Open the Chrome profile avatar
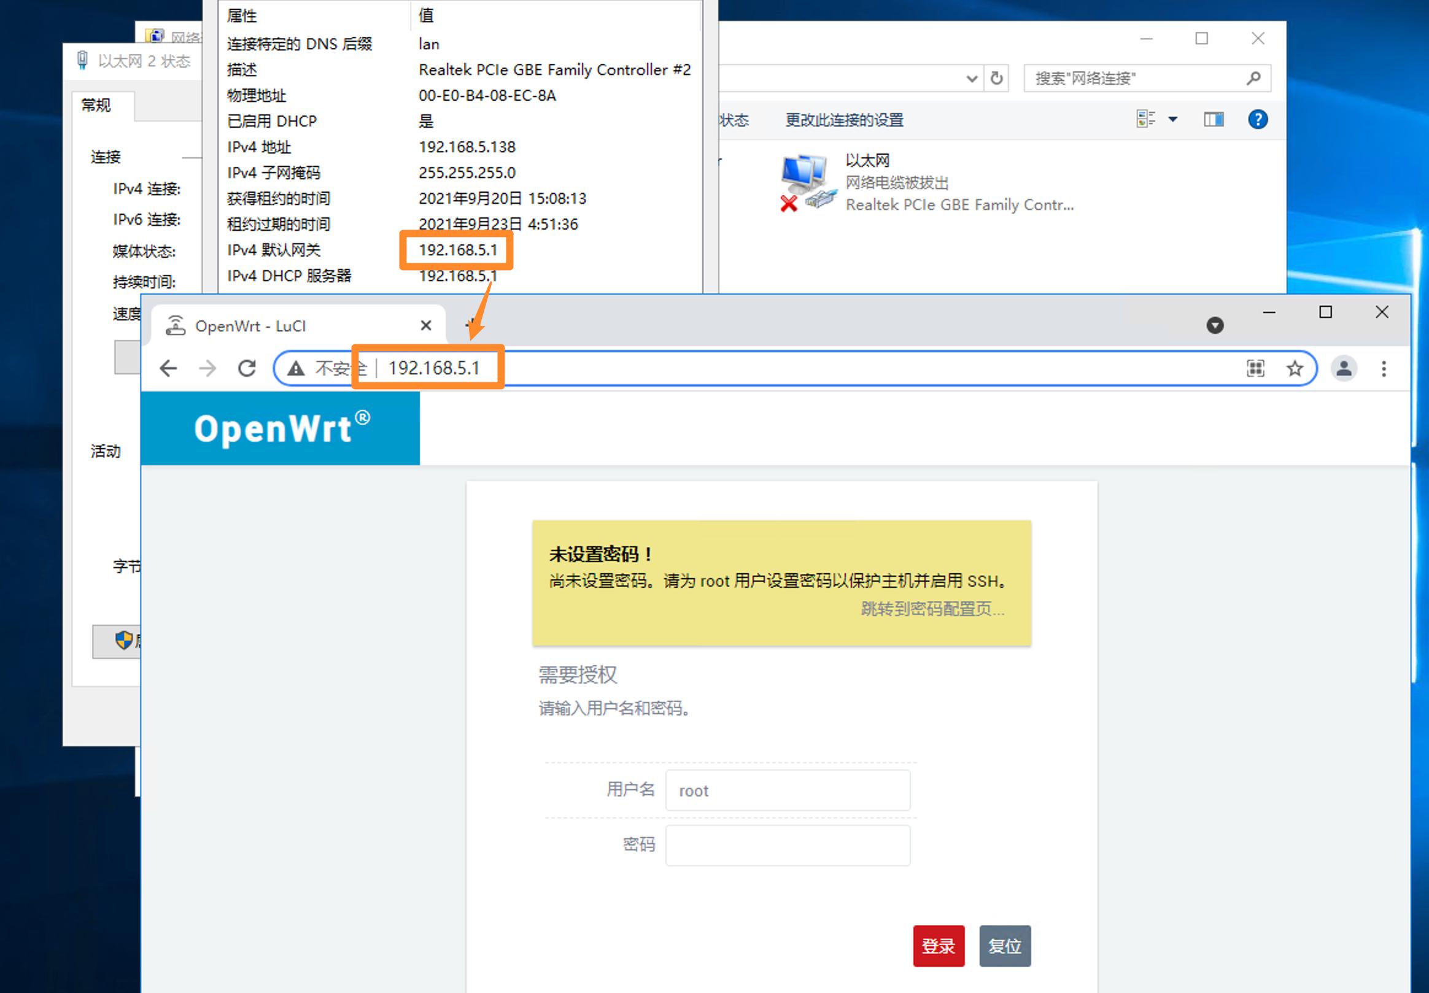This screenshot has width=1429, height=993. (x=1343, y=368)
